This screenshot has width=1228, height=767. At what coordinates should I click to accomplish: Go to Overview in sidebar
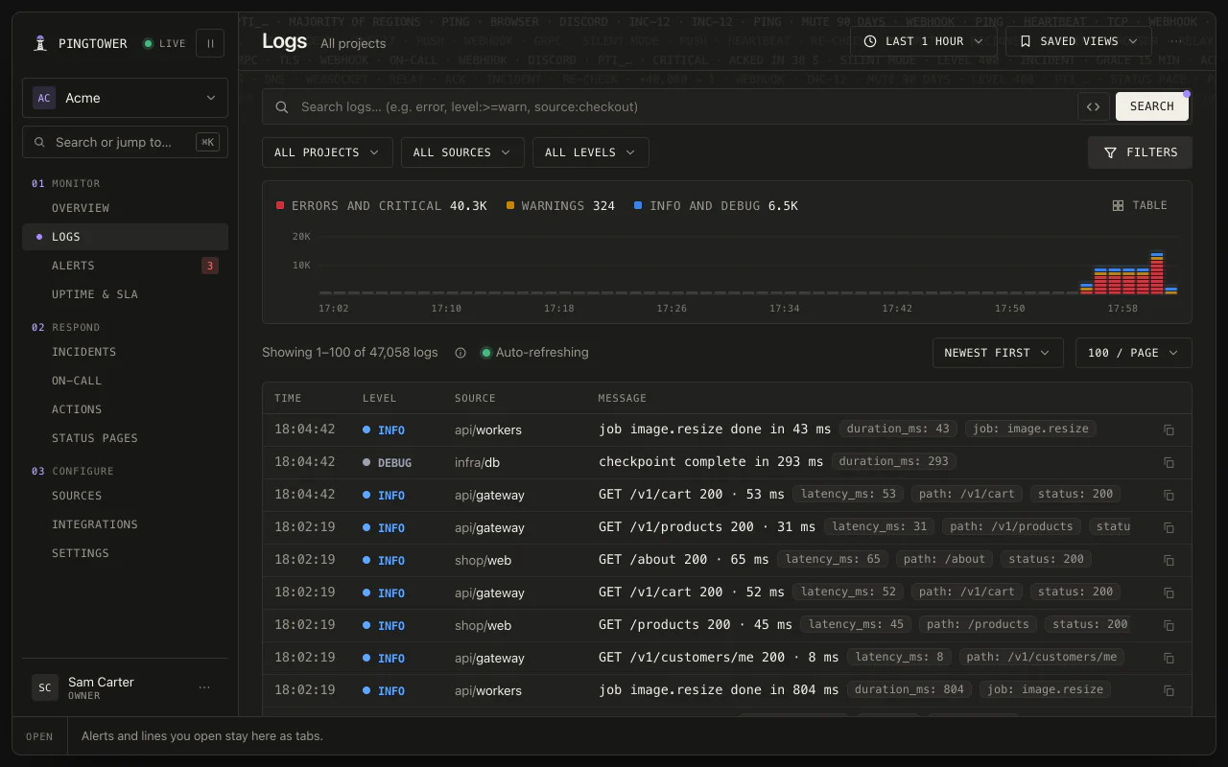pos(125,208)
